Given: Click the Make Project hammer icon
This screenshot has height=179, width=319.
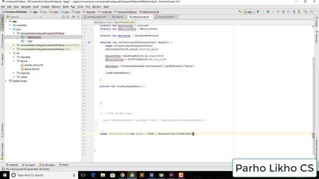Looking at the screenshot, I should 240,12.
